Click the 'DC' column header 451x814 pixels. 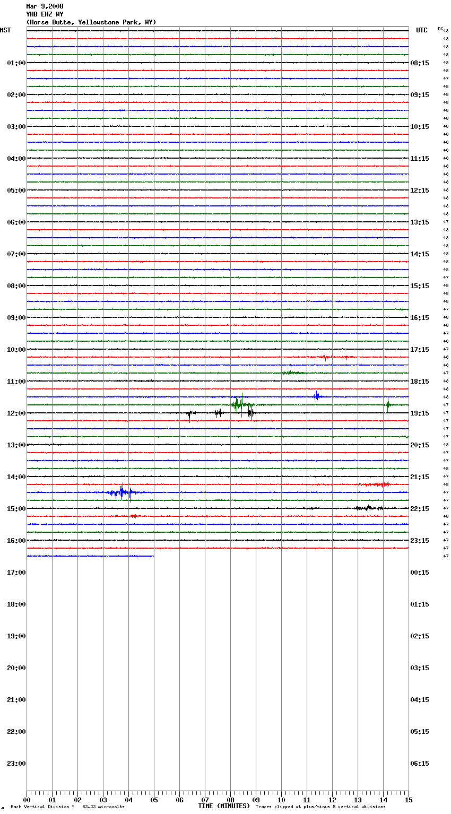(440, 29)
